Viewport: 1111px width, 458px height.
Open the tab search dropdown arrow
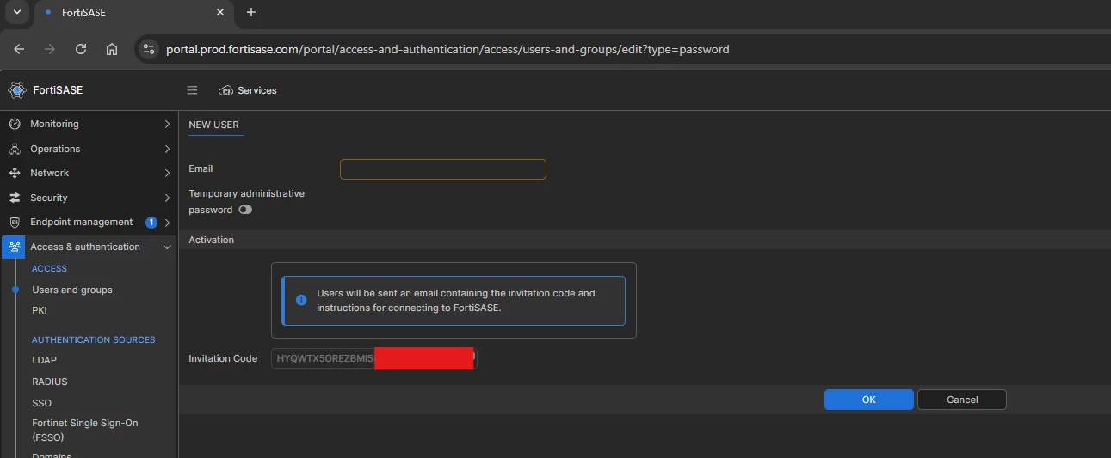(16, 12)
